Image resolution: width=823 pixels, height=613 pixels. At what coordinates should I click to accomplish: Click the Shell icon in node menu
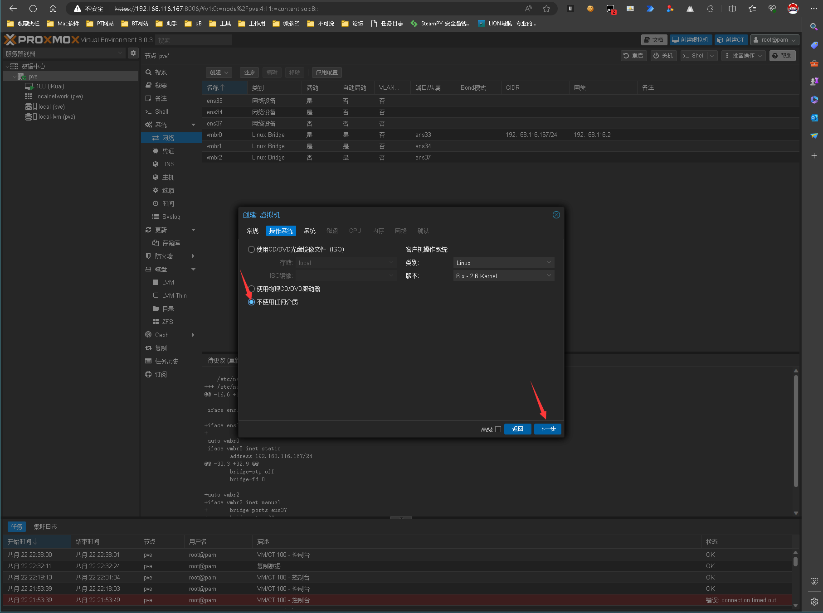pyautogui.click(x=148, y=112)
